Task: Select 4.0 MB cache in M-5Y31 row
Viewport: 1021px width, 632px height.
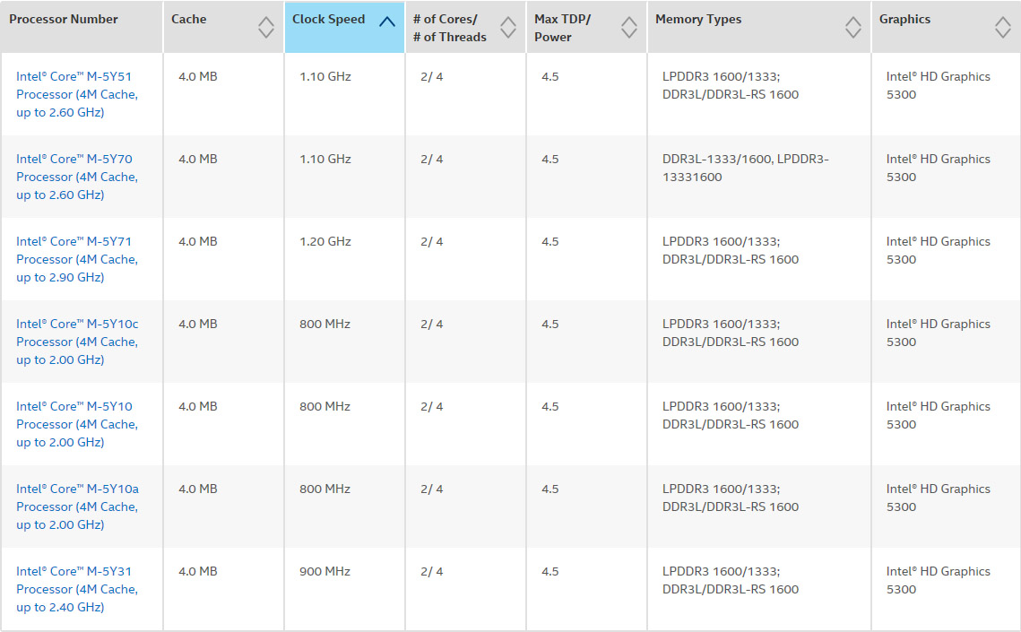Action: (198, 571)
